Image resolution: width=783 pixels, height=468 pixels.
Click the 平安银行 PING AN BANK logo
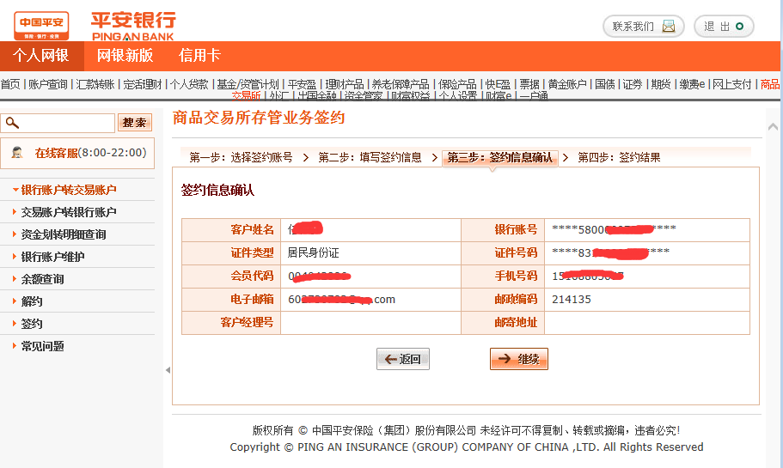(x=133, y=27)
